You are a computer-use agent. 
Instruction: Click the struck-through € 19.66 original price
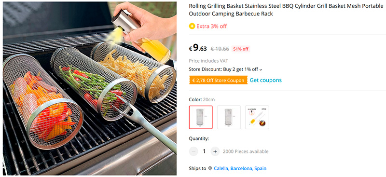click(220, 49)
